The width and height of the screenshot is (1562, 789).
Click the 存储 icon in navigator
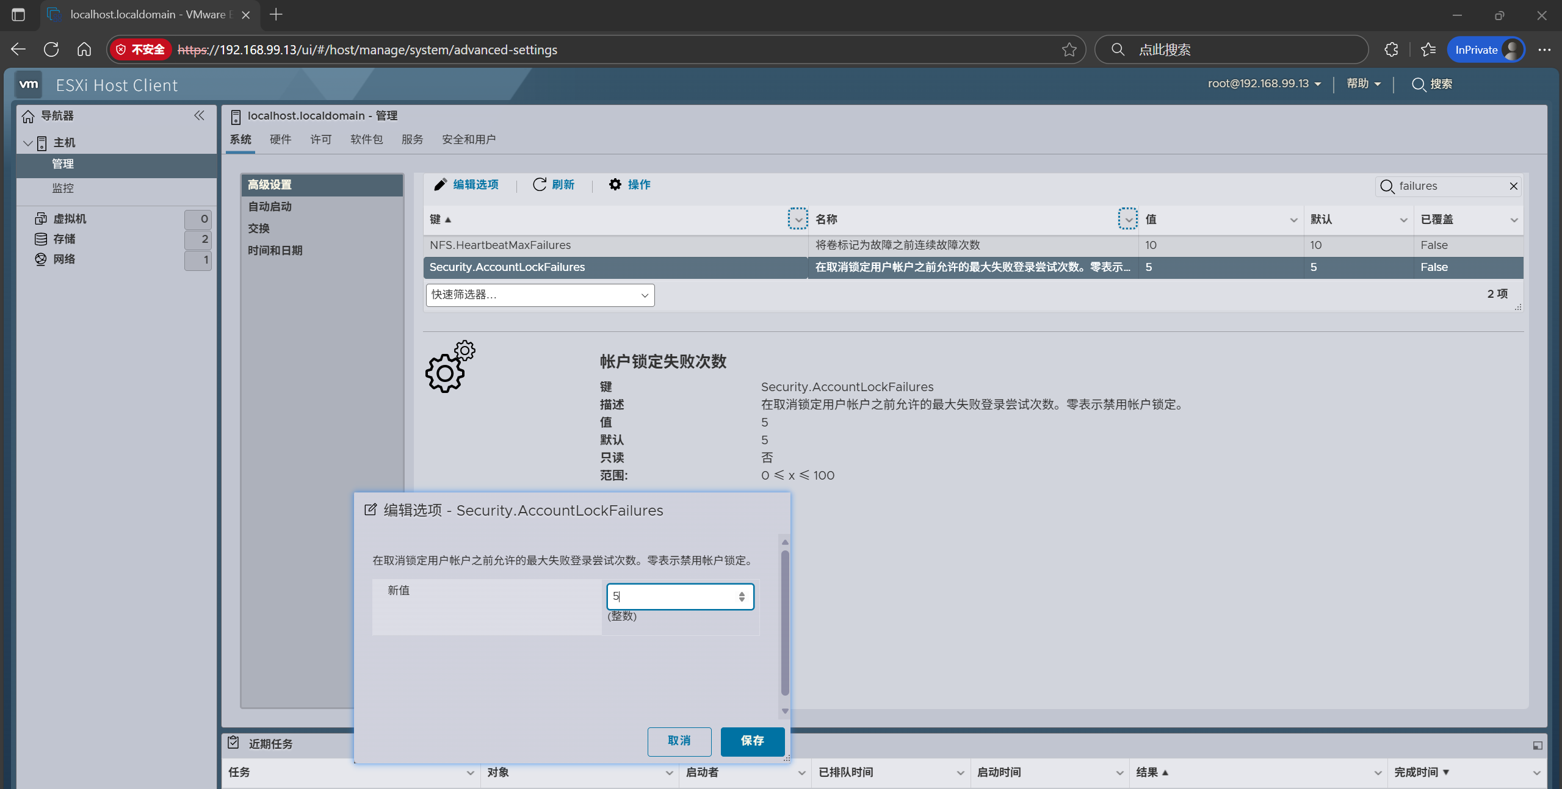(x=41, y=239)
